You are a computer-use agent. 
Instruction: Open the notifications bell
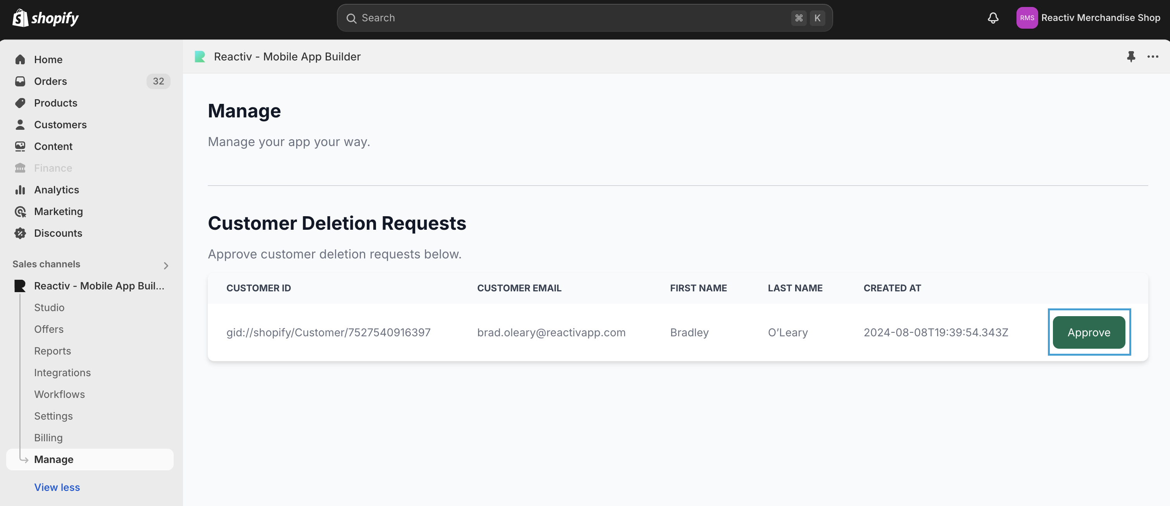pos(993,18)
